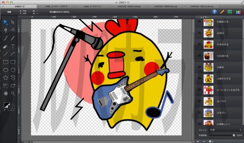Show the green grid layers panel

click(x=230, y=12)
